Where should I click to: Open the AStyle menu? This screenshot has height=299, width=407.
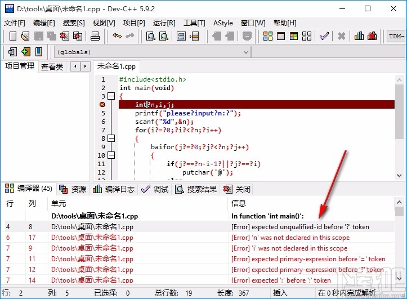coord(223,23)
